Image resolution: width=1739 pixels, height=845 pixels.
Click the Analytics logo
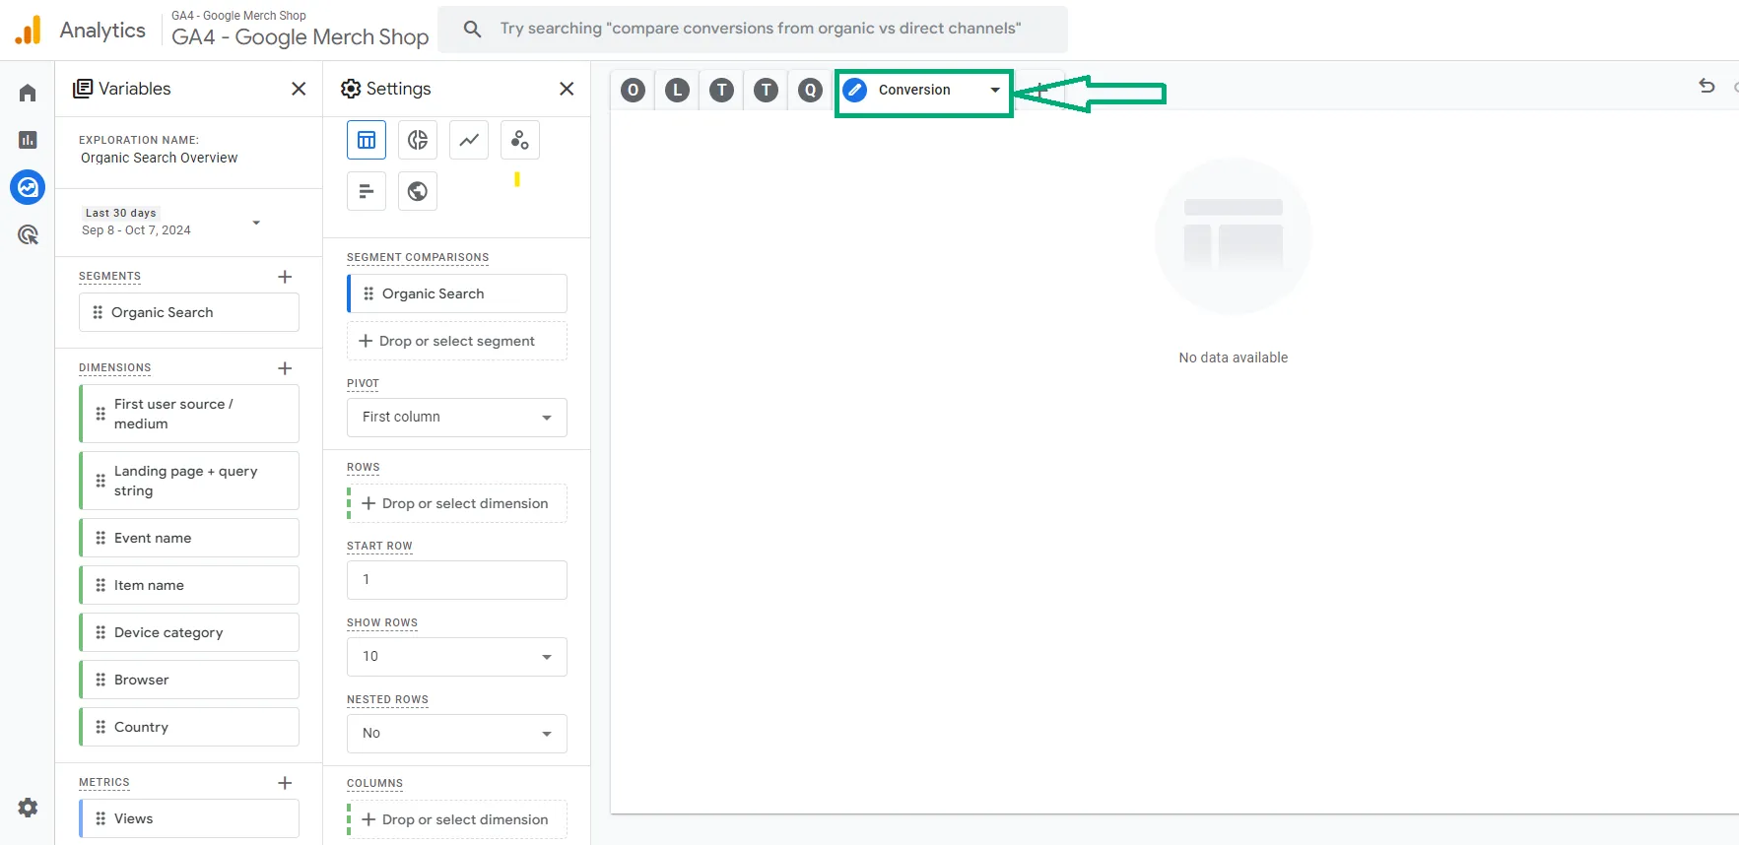point(28,31)
